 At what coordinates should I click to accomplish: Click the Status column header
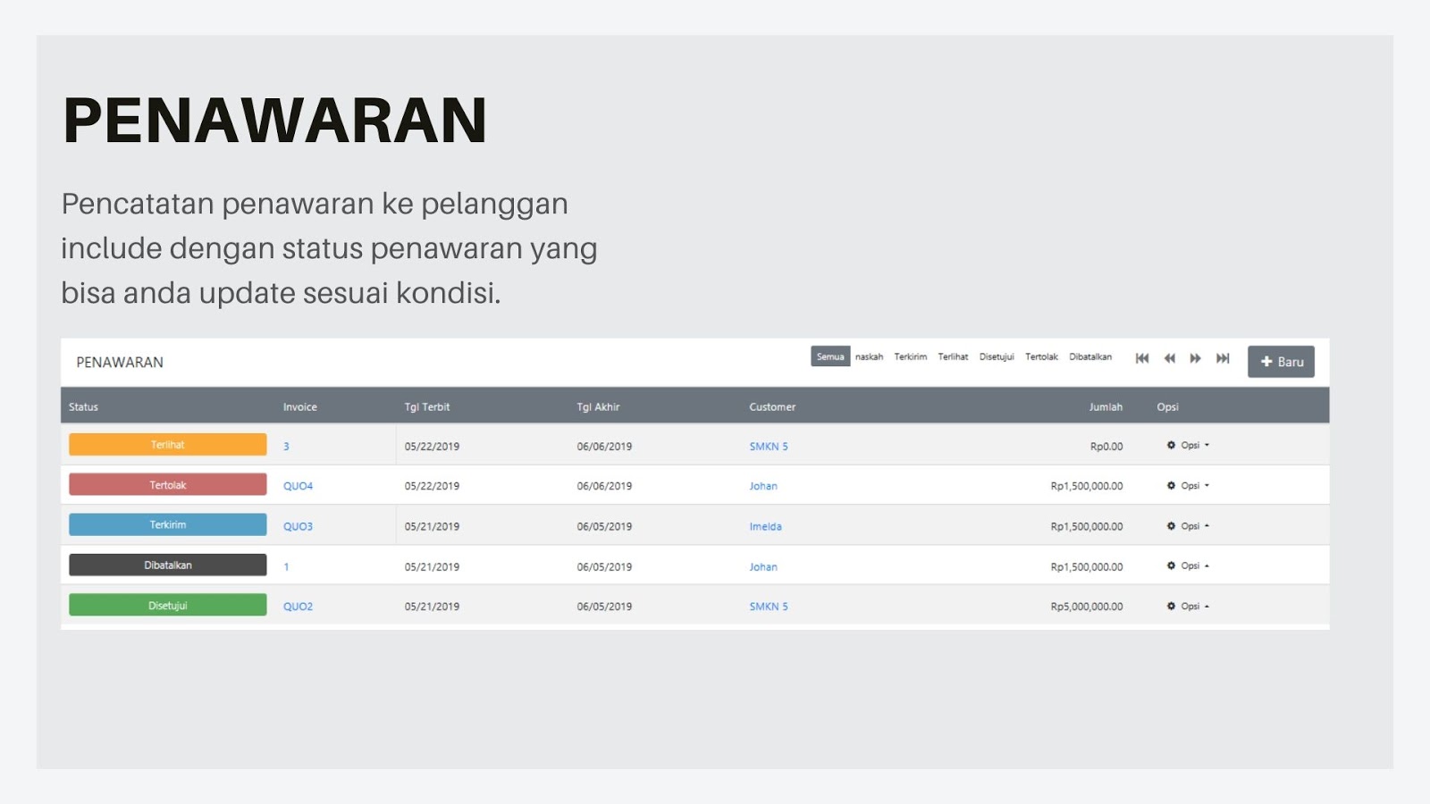pos(83,406)
